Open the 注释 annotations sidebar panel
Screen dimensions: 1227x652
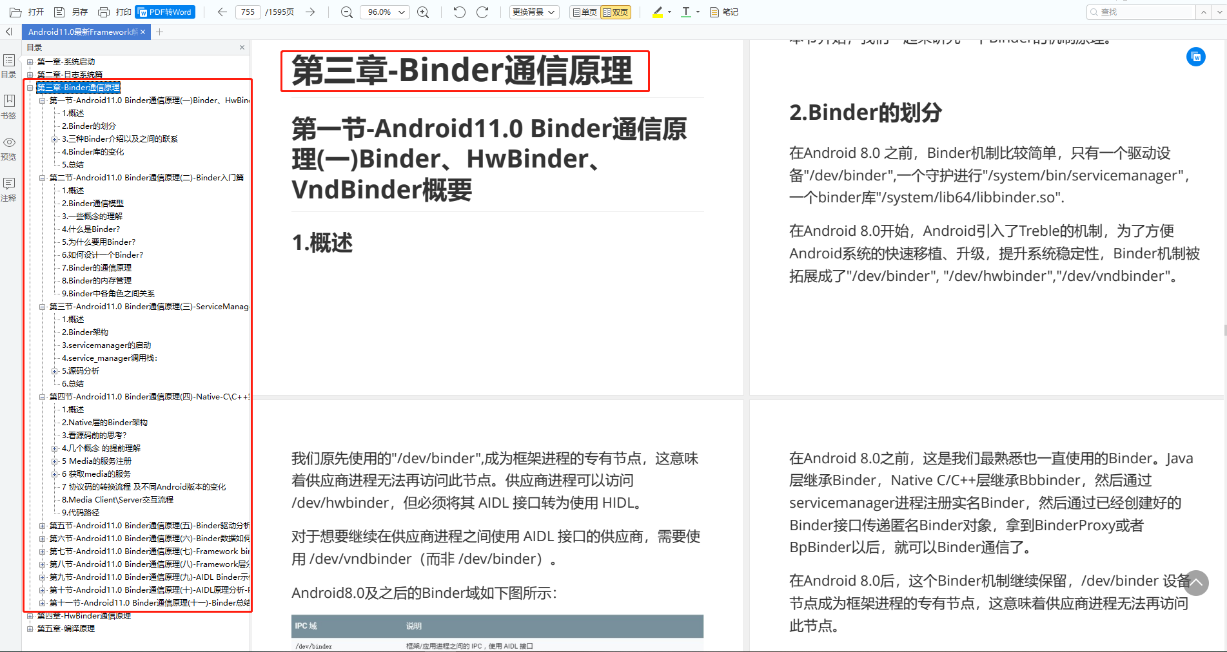9,189
